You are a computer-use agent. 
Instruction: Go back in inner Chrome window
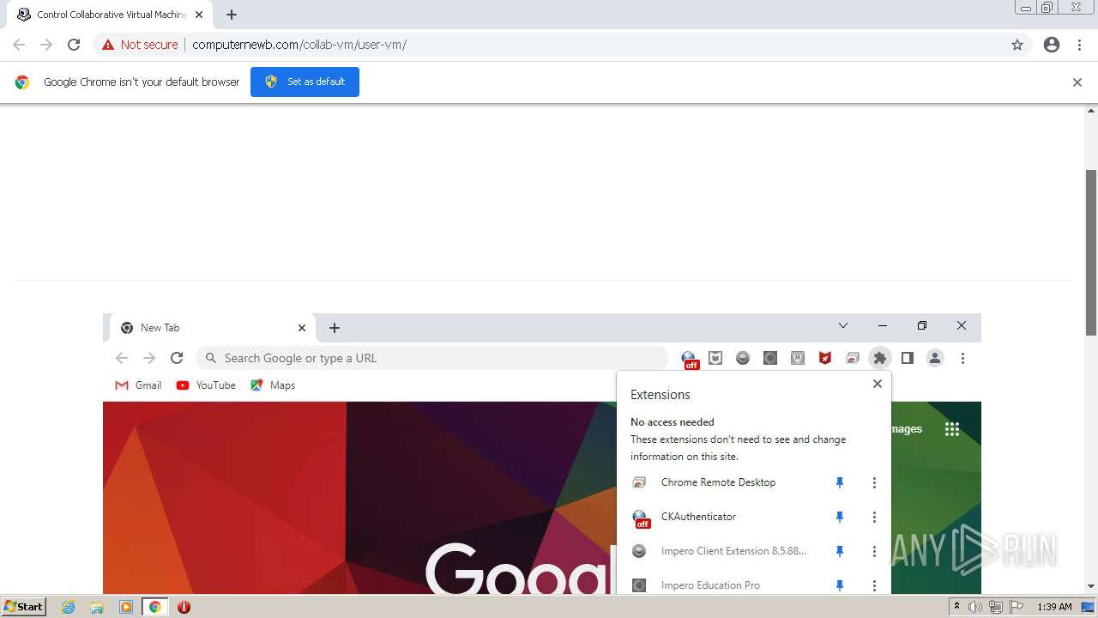[122, 358]
